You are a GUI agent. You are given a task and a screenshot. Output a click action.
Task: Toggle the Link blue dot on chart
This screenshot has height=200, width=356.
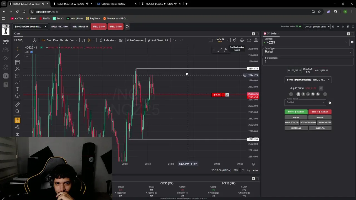pyautogui.click(x=31, y=52)
